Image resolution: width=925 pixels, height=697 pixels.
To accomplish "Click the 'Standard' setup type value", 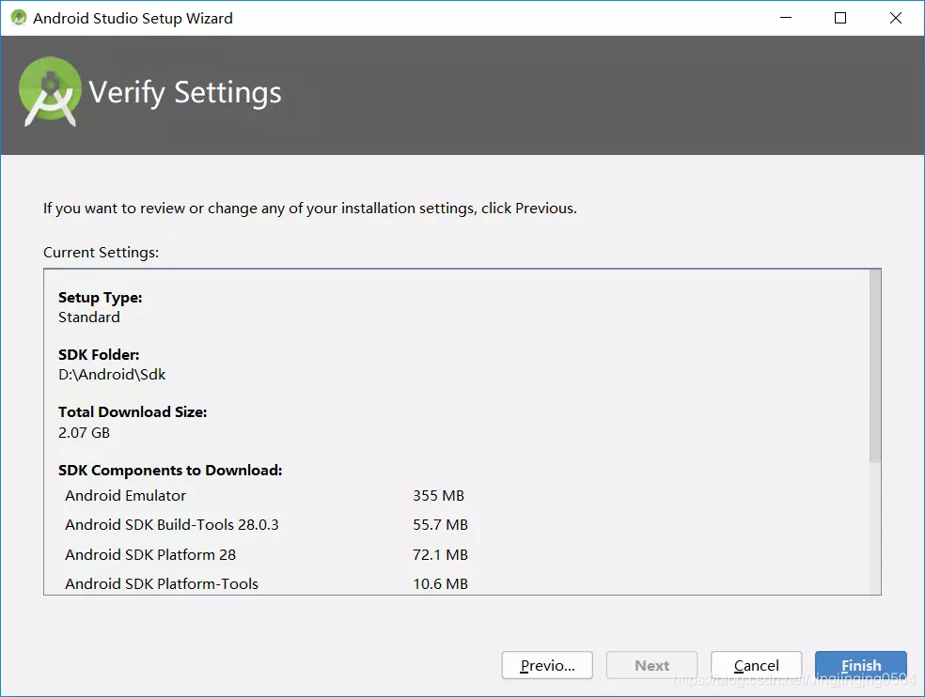I will click(x=89, y=318).
